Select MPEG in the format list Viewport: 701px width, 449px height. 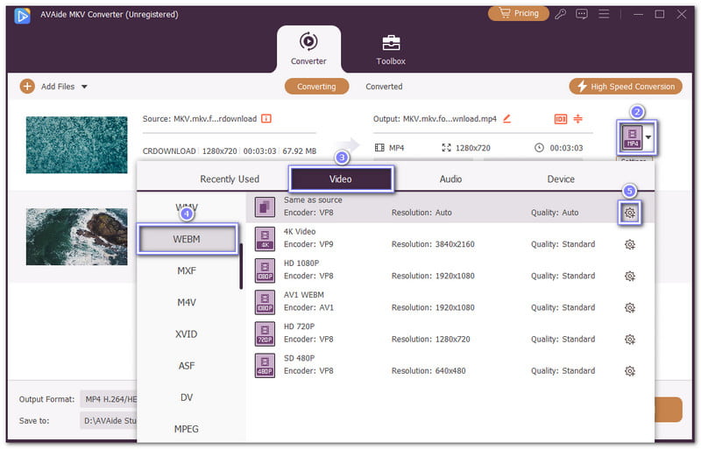[187, 429]
